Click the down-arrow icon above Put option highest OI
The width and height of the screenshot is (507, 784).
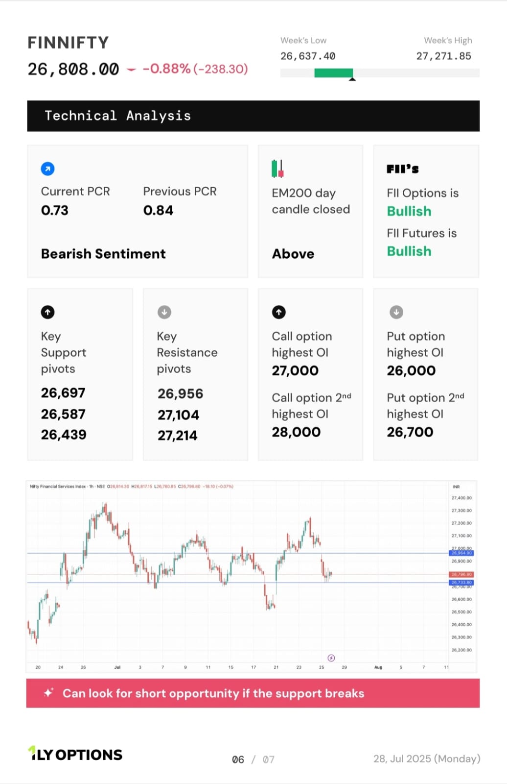[396, 312]
